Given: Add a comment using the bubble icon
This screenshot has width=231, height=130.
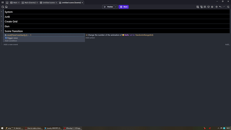Looking at the screenshot, I should 209,7.
